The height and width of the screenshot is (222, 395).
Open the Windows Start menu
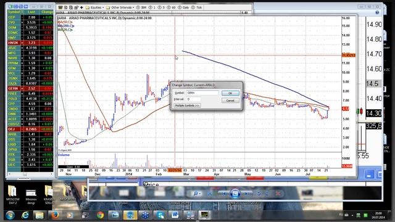tap(10, 215)
